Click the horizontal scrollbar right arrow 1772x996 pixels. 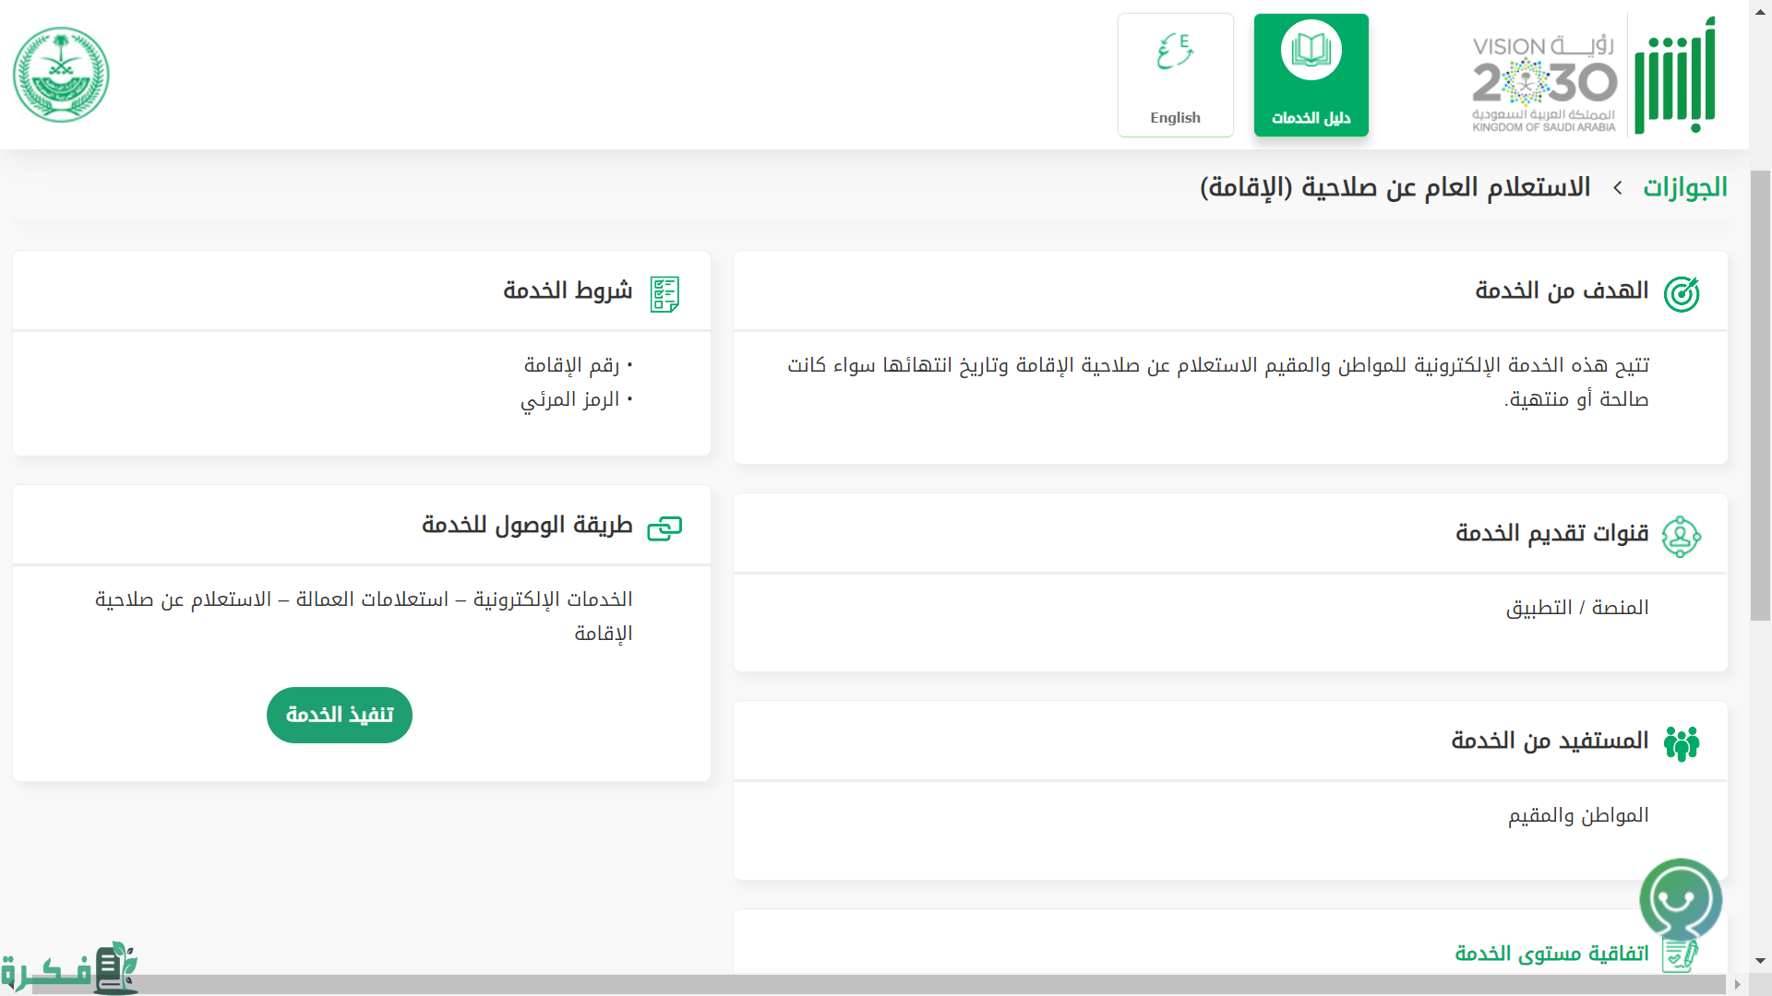pos(1737,985)
